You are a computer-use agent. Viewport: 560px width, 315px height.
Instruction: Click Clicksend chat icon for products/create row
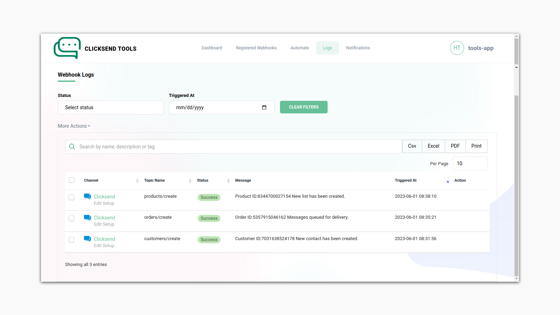tap(87, 196)
